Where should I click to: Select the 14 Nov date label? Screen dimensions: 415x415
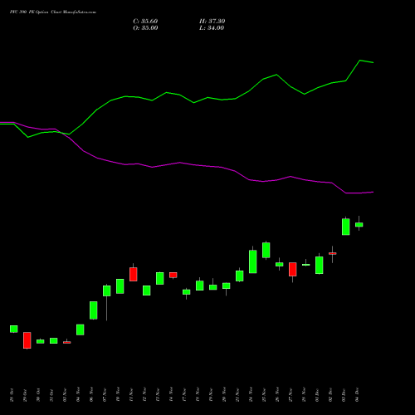pos(171,394)
